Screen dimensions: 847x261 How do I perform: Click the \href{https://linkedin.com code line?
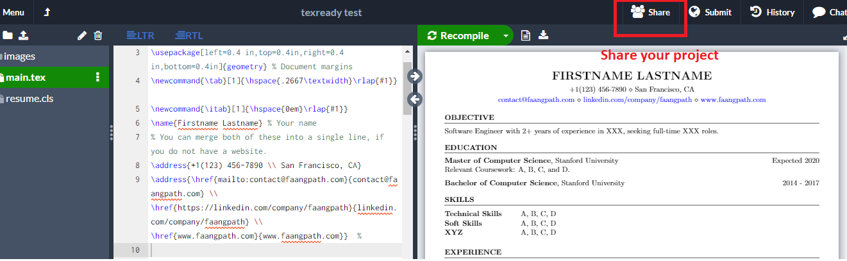pos(274,215)
